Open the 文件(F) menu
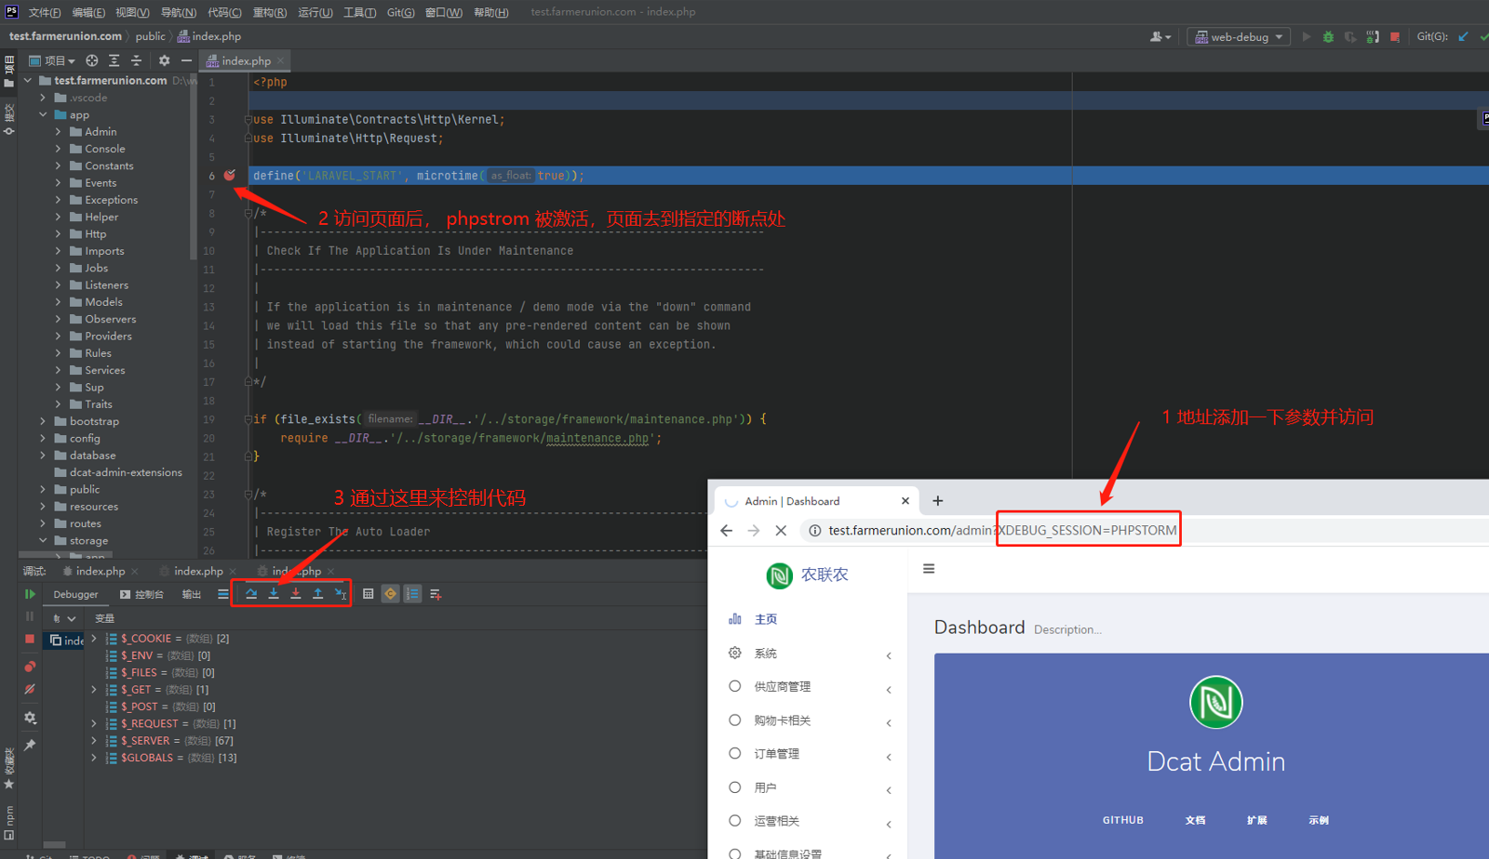 45,12
